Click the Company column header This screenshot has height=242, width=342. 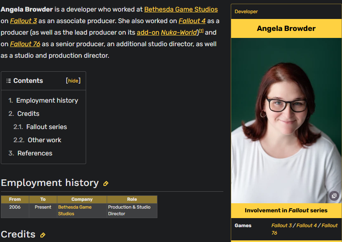point(82,199)
